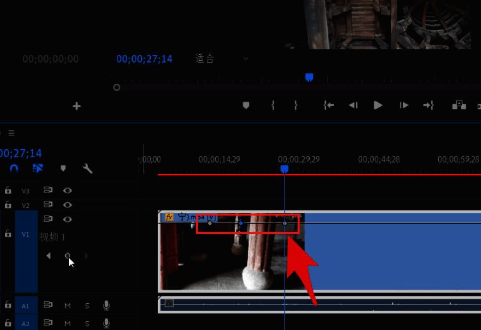Mute audio track A1
481x330 pixels.
click(67, 306)
